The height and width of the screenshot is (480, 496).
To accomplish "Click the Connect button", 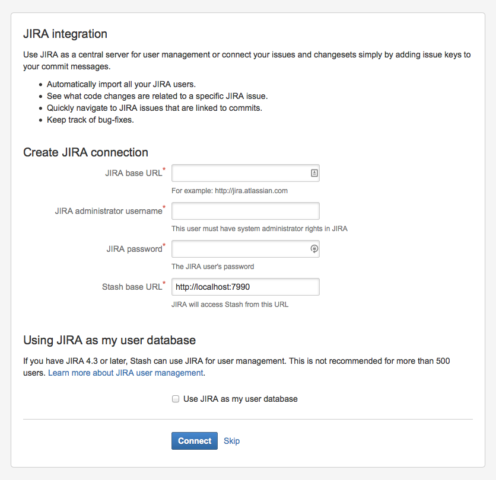I will coord(195,441).
